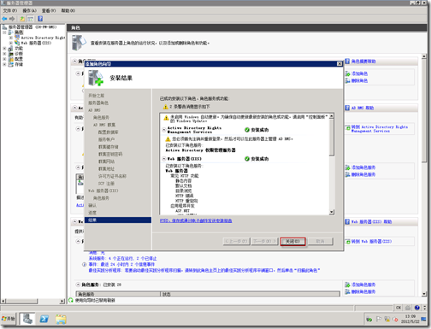Image resolution: width=431 pixels, height=329 pixels.
Task: Select the 服务器管理器 root node icon
Action: pos(5,27)
